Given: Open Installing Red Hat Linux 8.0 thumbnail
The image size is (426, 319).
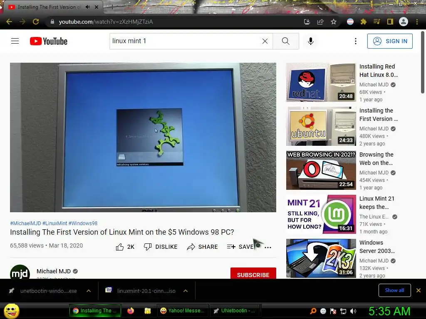Looking at the screenshot, I should point(321,82).
